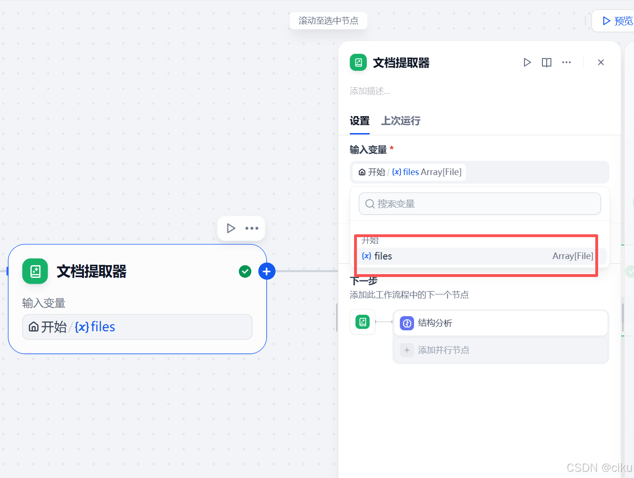Click the green 文档提取器 icon in the panel header
The image size is (634, 478).
[x=358, y=62]
